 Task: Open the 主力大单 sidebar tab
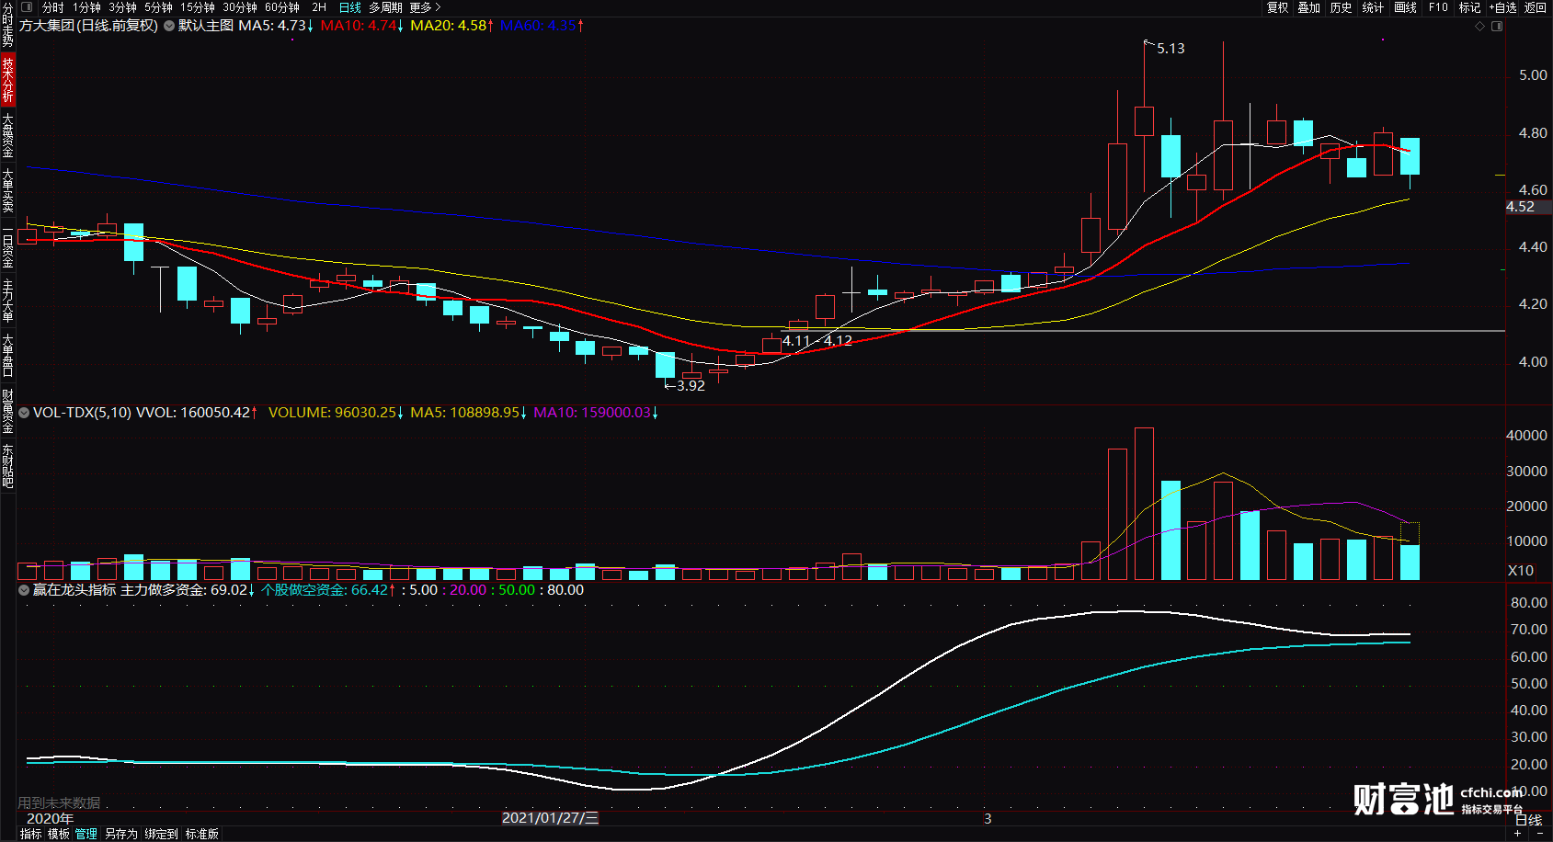coord(7,301)
